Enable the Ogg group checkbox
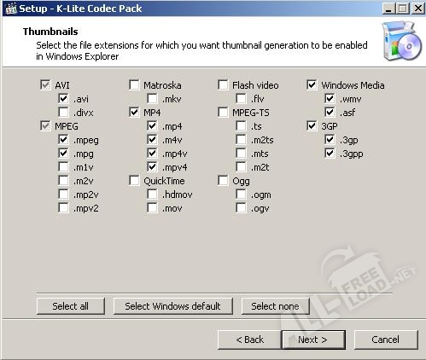 coord(223,181)
